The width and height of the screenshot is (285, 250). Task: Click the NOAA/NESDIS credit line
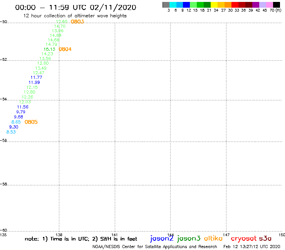pos(155,247)
